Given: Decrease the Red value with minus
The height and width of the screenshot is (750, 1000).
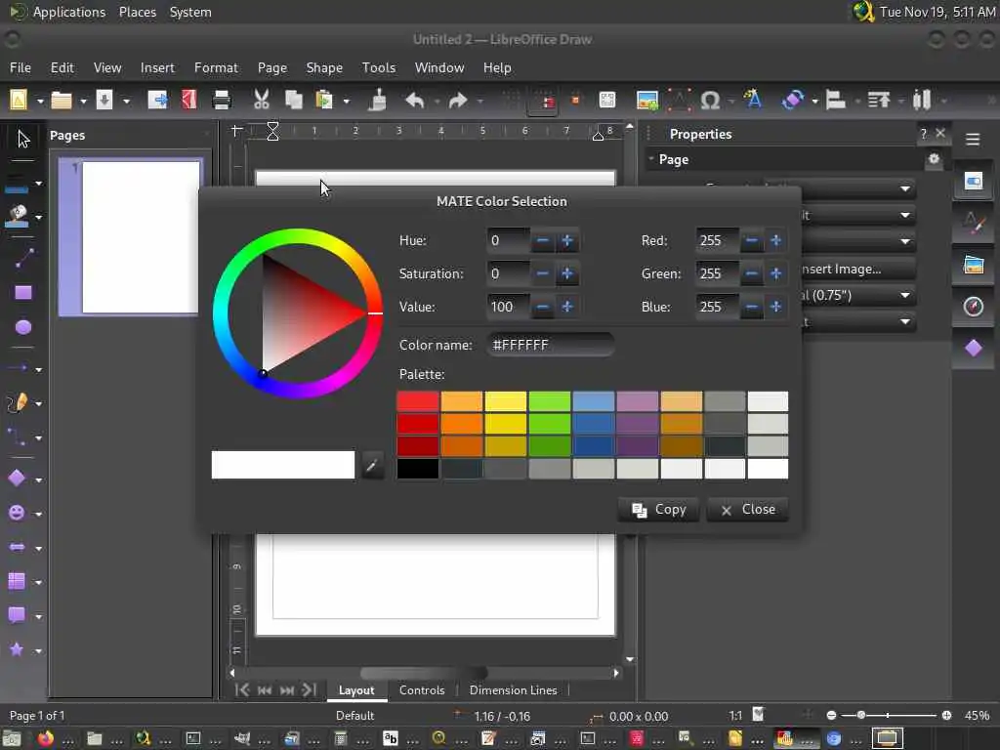Looking at the screenshot, I should (x=751, y=241).
